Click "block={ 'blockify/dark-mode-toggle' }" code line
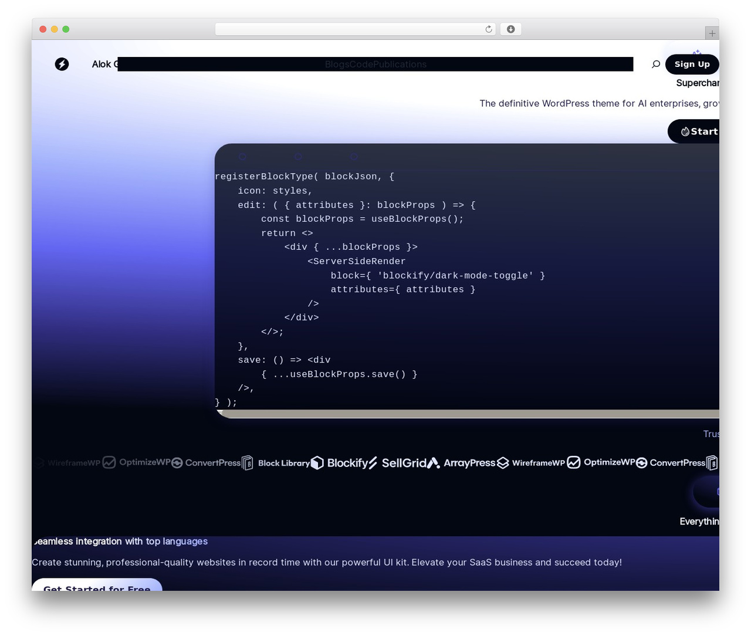The height and width of the screenshot is (636, 751). 438,275
